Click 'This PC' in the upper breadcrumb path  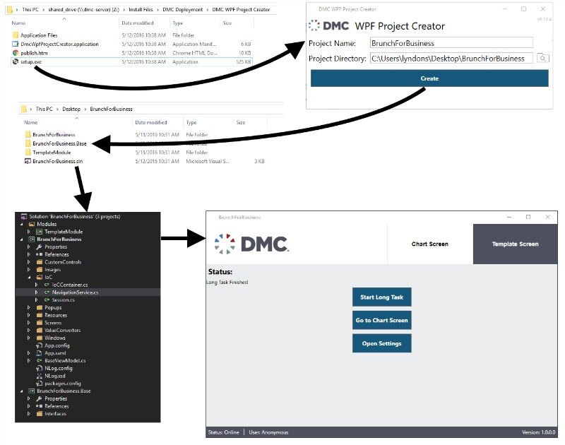(x=30, y=9)
